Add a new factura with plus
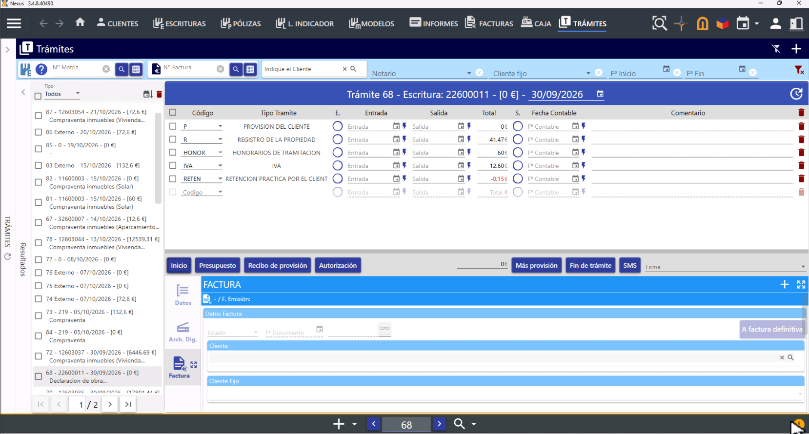Screen dimensions: 809x434 [x=785, y=284]
